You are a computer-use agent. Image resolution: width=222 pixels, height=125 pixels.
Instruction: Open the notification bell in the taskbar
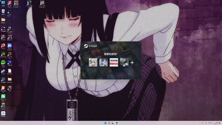(x=220, y=123)
